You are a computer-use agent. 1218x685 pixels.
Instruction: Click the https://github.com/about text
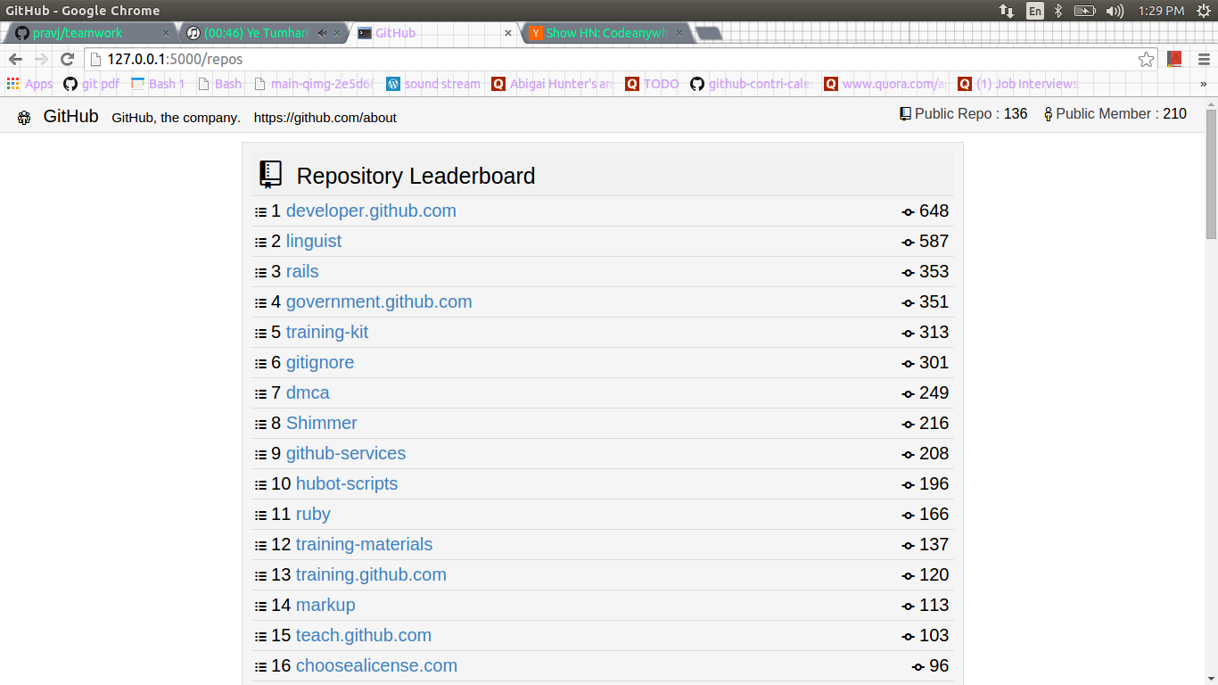click(325, 118)
